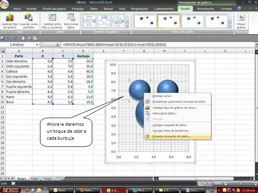Select the first chart layout thumbnail
The height and width of the screenshot is (193, 258).
[90, 21]
